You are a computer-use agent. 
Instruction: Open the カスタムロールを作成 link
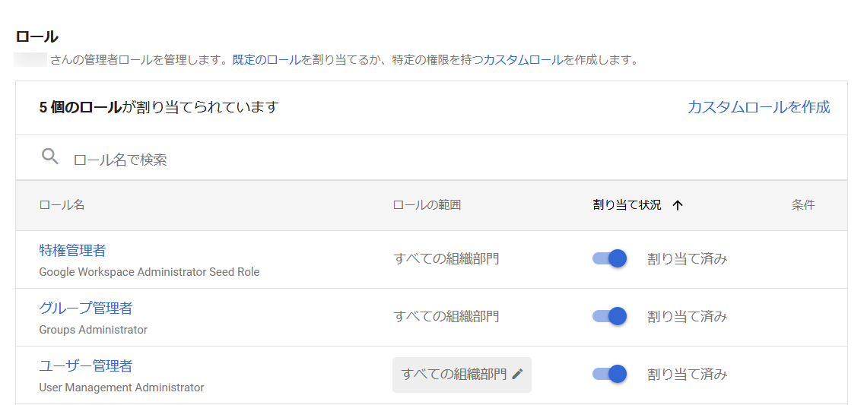pyautogui.click(x=759, y=106)
